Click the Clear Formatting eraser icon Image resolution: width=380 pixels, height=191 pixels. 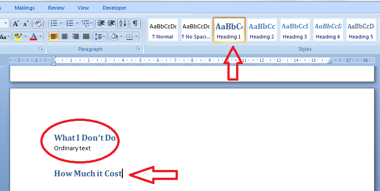pyautogui.click(x=38, y=23)
